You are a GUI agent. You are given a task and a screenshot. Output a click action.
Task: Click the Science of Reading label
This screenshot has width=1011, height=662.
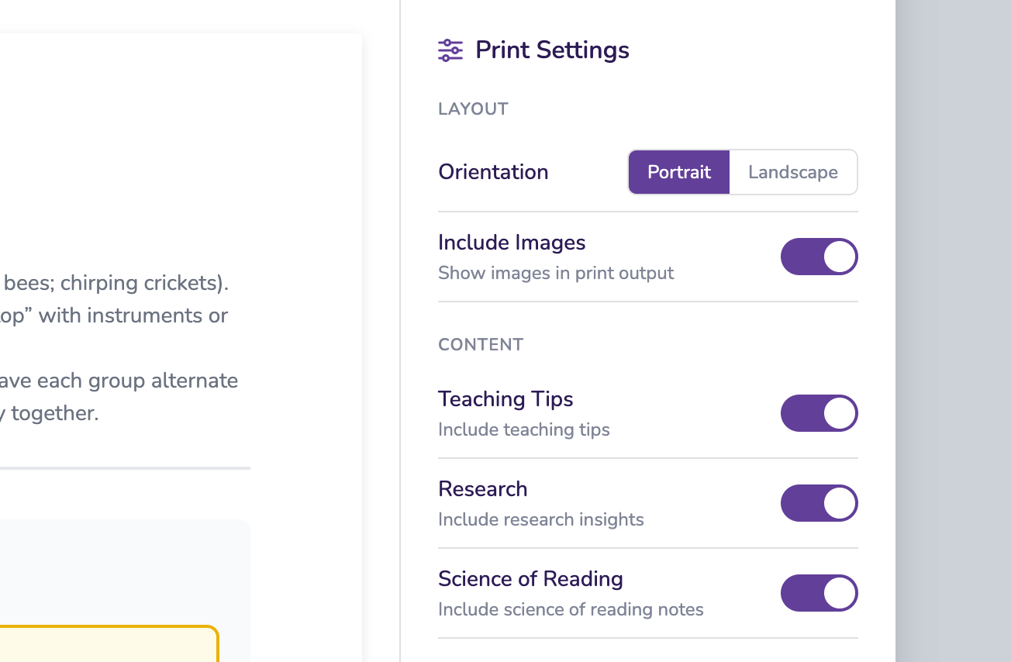(x=530, y=579)
